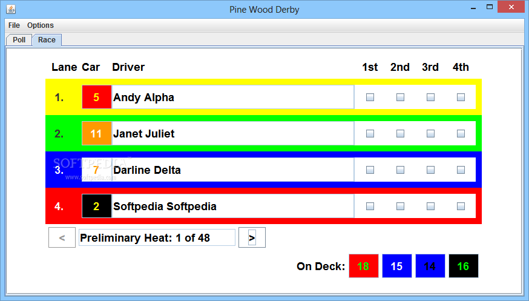Screen dimensions: 529x301
Task: Close the Pine Wood Derby window
Action: click(x=511, y=7)
